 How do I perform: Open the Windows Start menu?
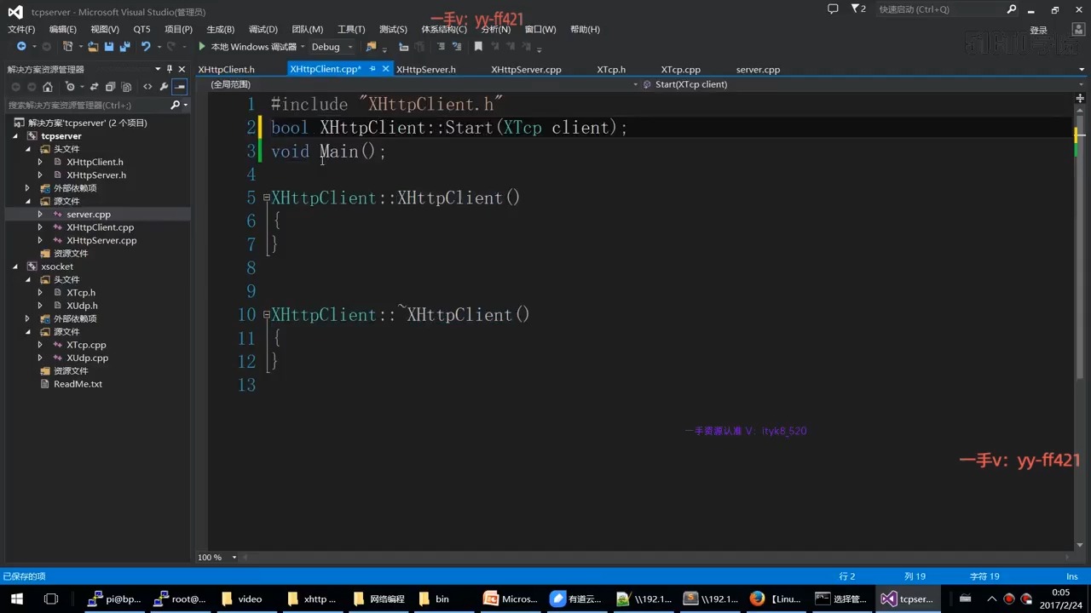tap(16, 599)
